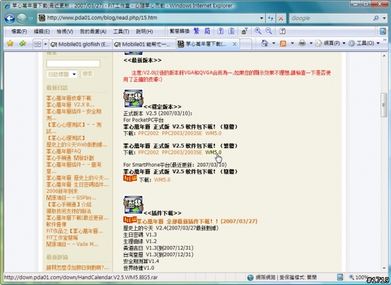Download Simplified PPC2003/2003SE package link
391x285 pixels.
[182, 133]
